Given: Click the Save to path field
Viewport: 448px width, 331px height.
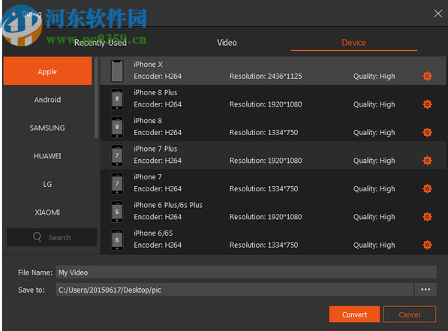Looking at the screenshot, I should 235,290.
